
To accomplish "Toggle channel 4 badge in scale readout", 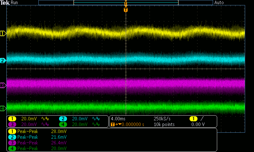I will [63, 124].
